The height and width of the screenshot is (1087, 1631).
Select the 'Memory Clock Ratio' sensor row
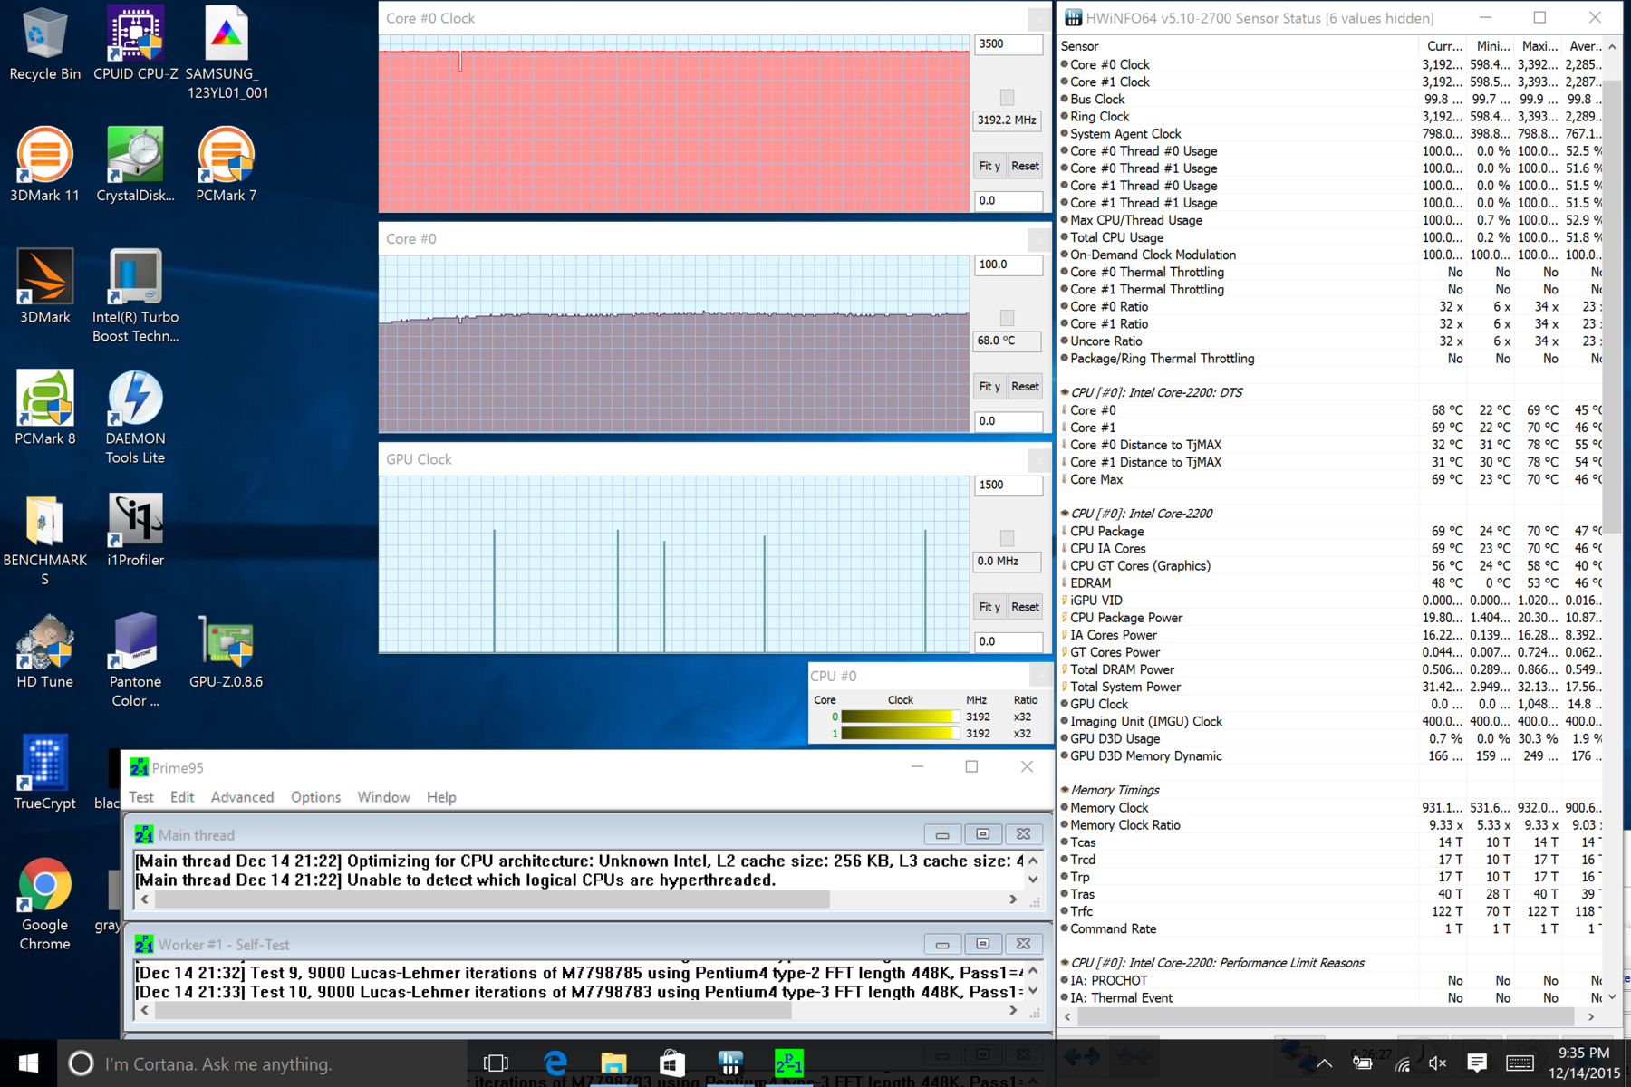1331,825
